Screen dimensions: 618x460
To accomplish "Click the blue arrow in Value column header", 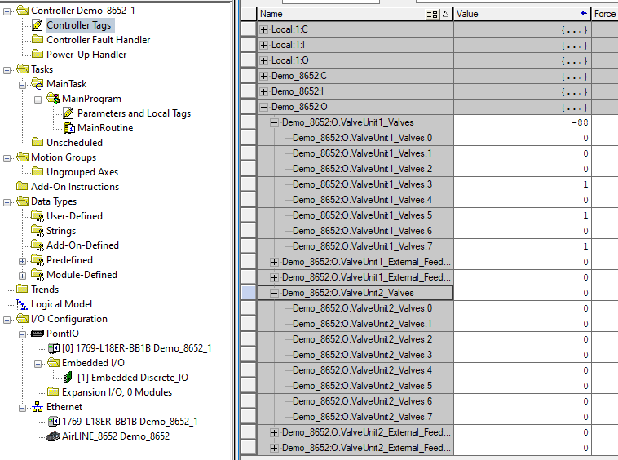I will [584, 13].
